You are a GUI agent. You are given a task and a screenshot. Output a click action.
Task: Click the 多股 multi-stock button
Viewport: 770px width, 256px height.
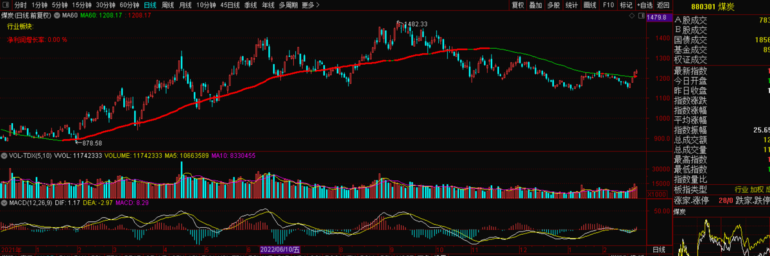click(553, 4)
